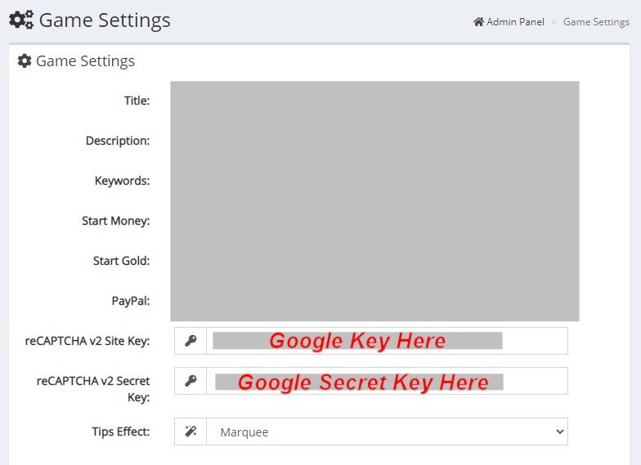The width and height of the screenshot is (641, 465).
Task: Click key icon beside Site Key field
Action: [191, 341]
